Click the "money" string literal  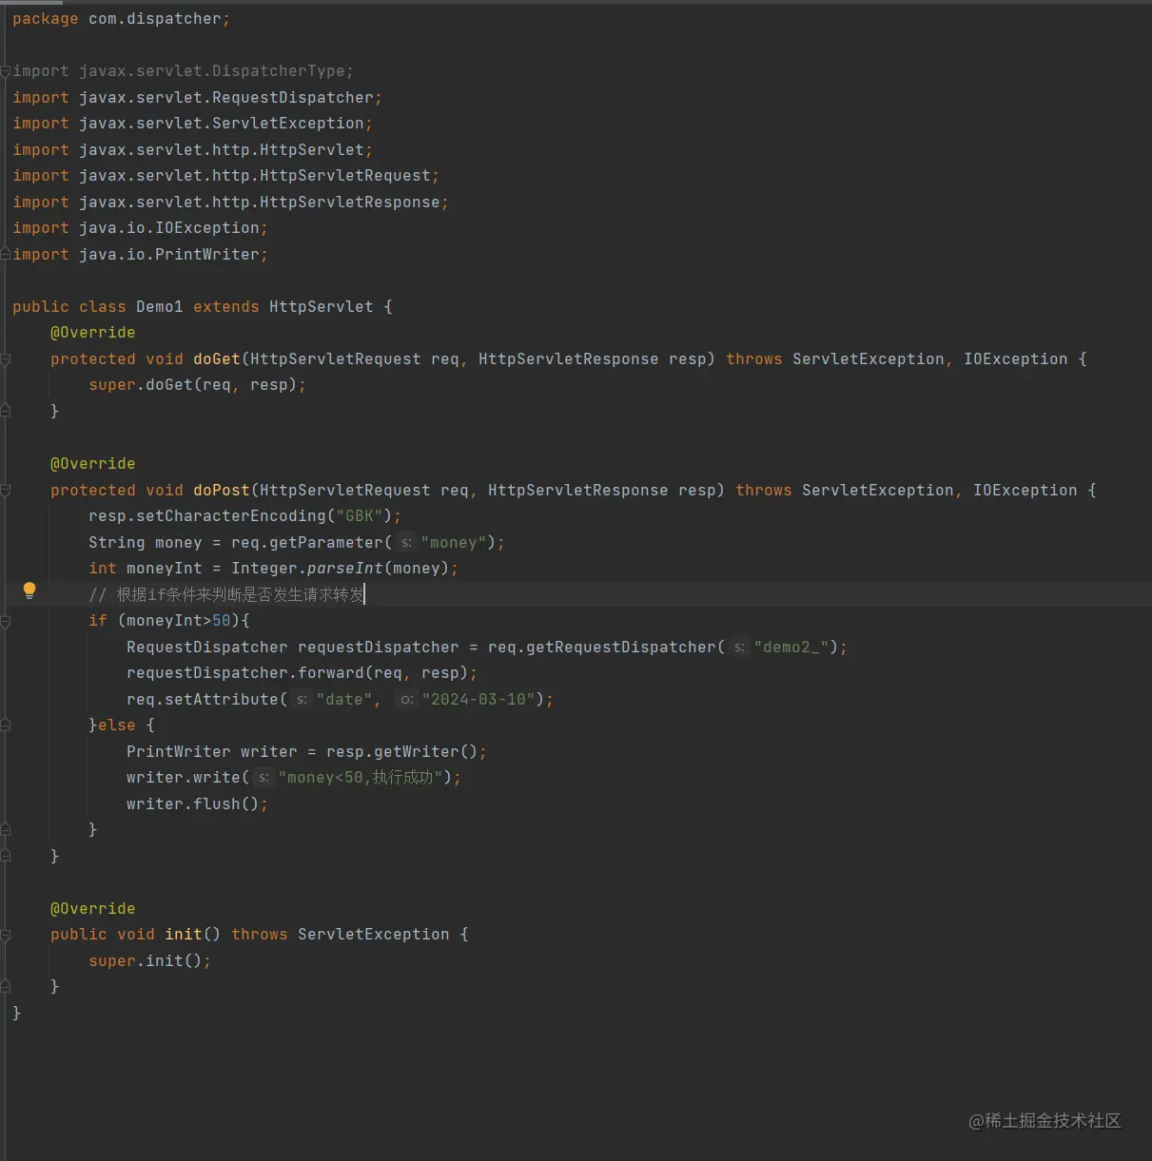[454, 543]
